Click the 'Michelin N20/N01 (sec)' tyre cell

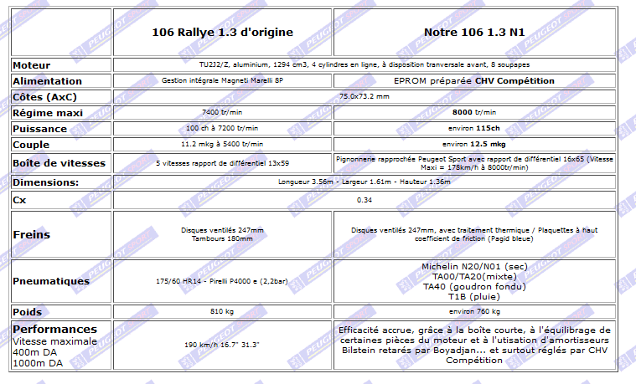474,281
